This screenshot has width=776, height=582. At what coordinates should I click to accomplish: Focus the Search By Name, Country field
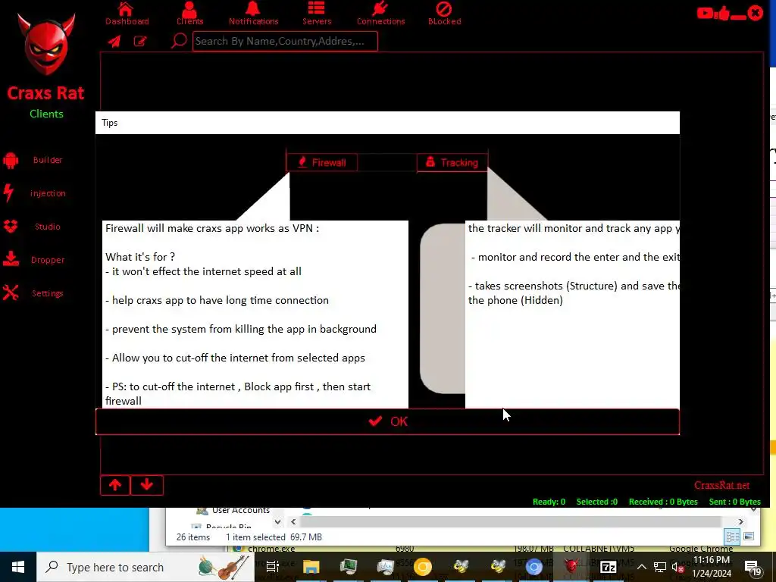[x=285, y=41]
